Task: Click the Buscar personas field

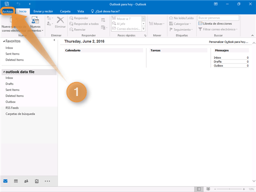Action: [x=218, y=18]
